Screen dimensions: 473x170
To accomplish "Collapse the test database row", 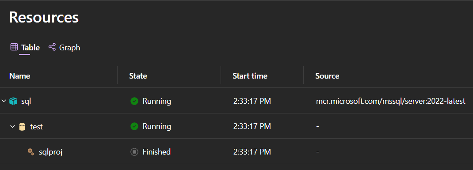I will [12, 126].
